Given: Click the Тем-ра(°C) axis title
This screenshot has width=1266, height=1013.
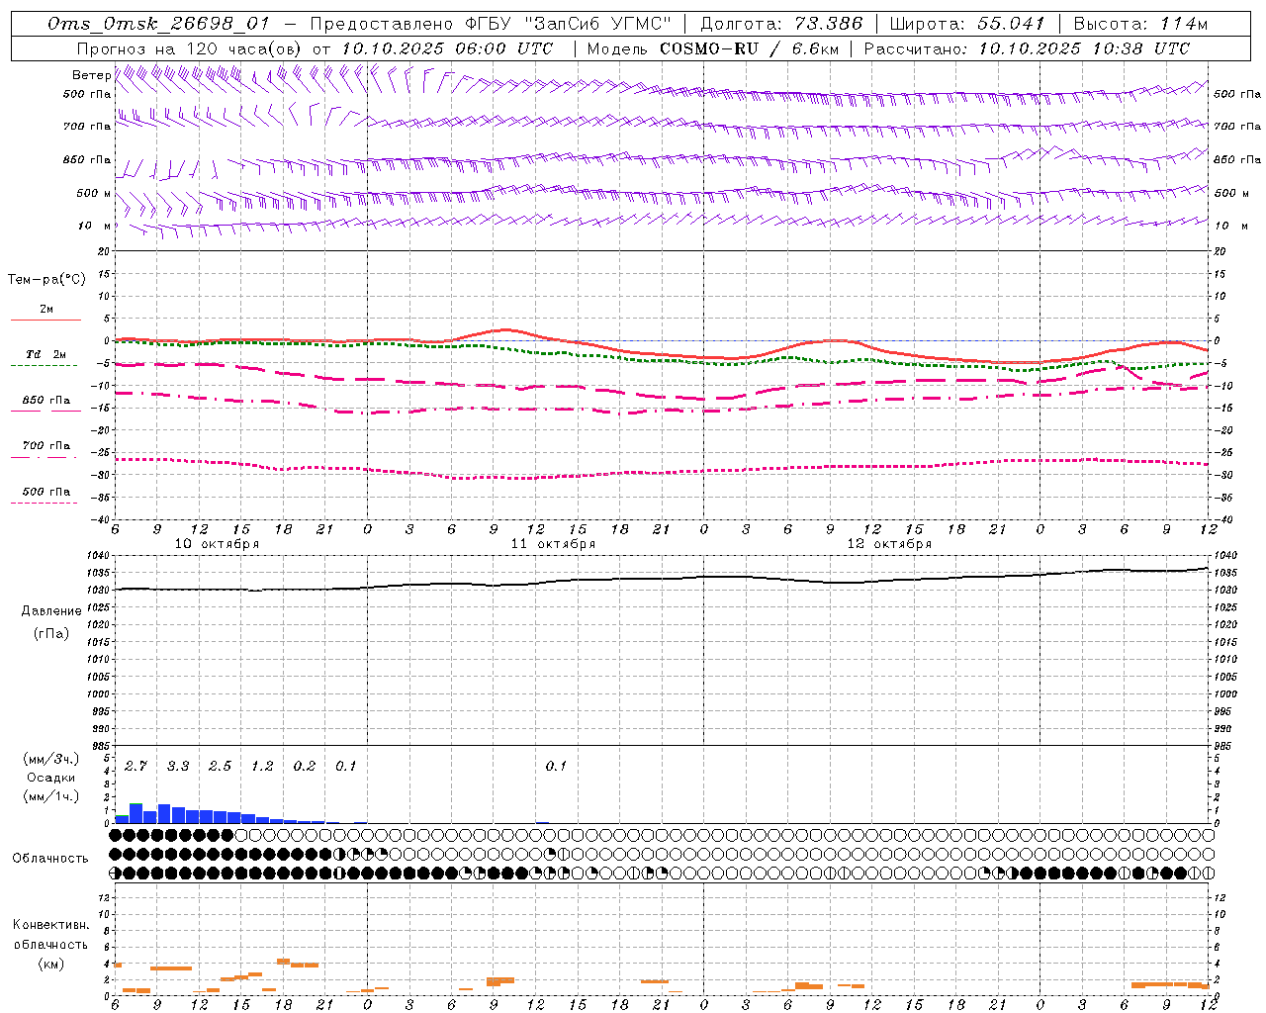Looking at the screenshot, I should pos(46,280).
